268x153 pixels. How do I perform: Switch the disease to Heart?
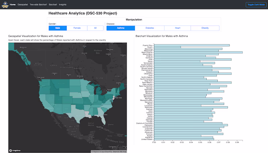click(x=177, y=28)
